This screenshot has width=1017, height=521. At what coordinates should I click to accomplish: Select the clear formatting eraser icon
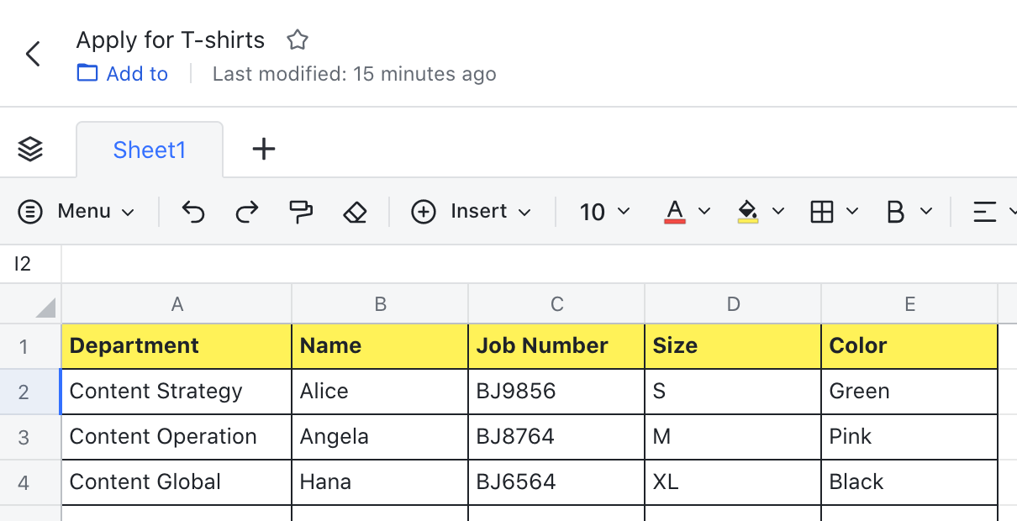click(355, 212)
